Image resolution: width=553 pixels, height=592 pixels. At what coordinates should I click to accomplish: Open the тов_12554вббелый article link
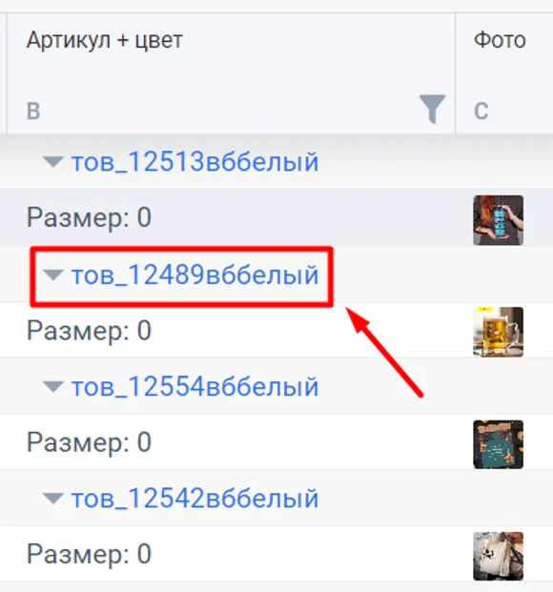(195, 387)
